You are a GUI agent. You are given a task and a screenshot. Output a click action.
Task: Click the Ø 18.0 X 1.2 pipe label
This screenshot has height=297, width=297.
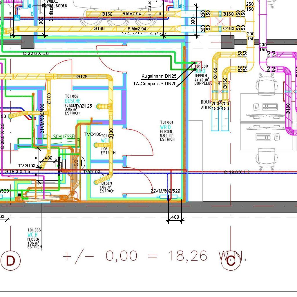237,172
